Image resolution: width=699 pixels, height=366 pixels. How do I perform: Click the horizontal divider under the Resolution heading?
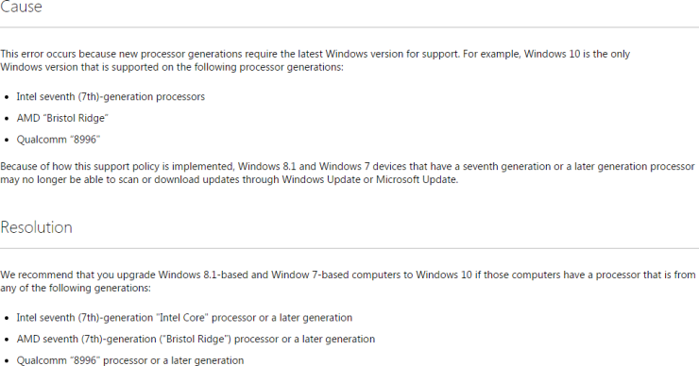click(349, 248)
